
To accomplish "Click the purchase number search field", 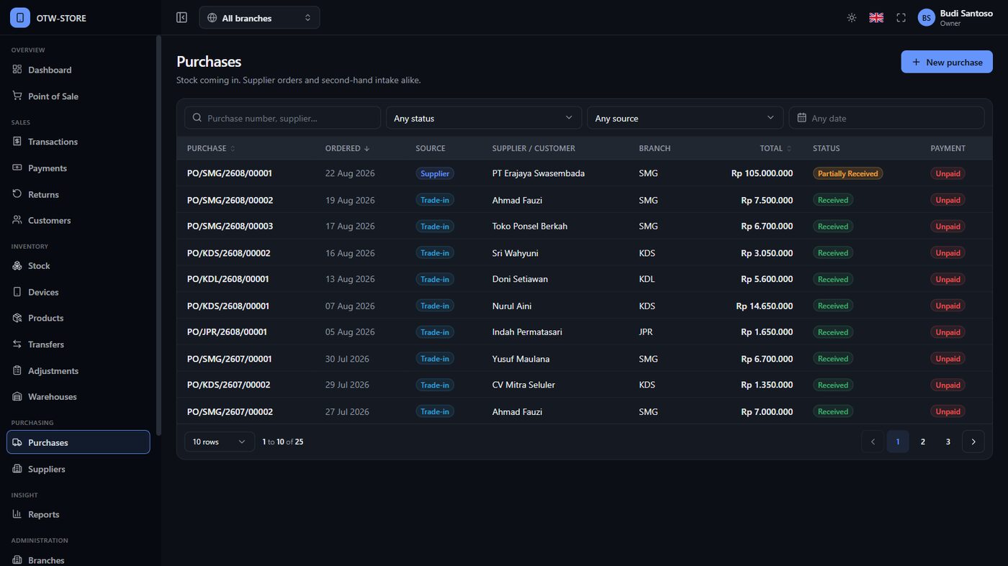I will [282, 118].
